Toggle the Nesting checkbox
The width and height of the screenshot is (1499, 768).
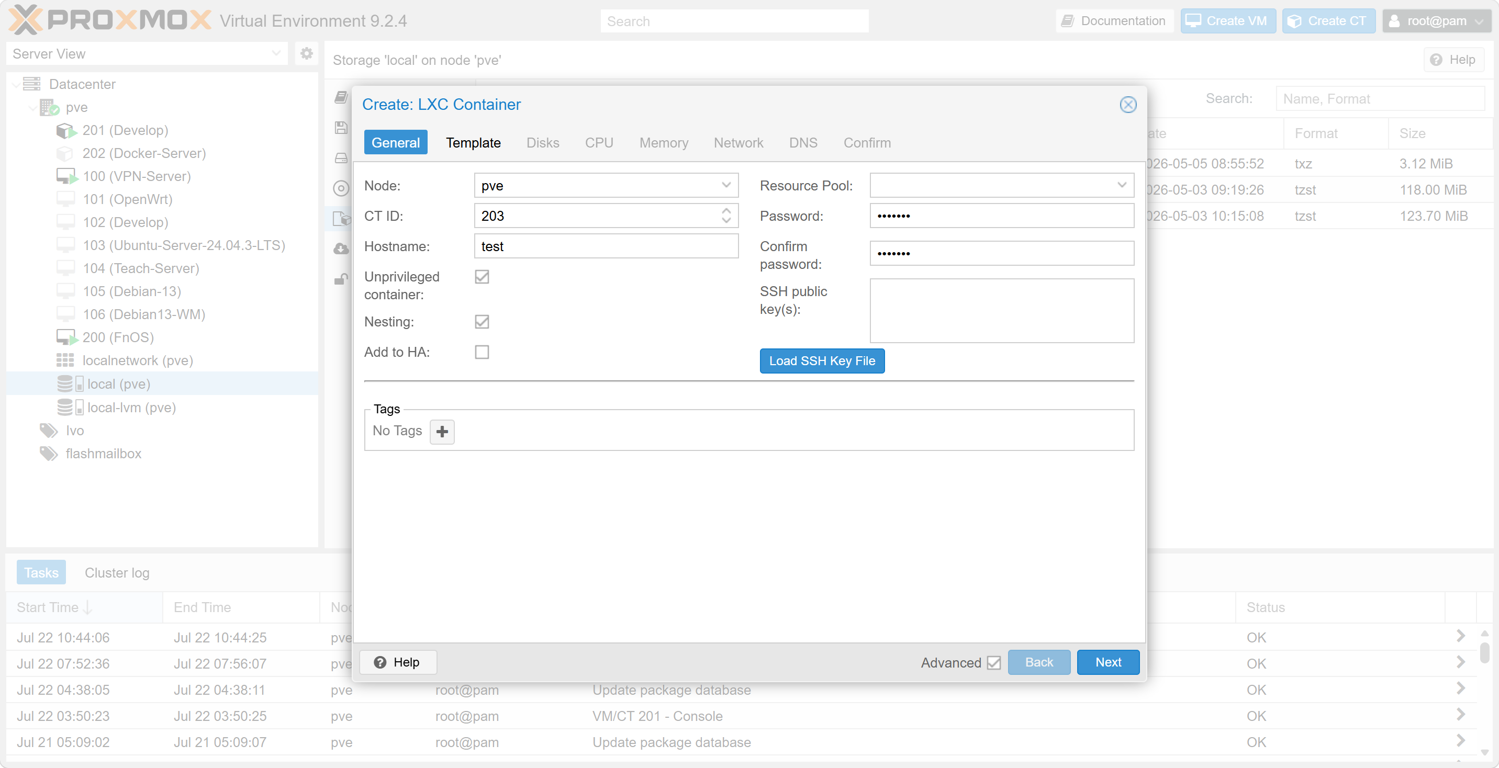pyautogui.click(x=482, y=322)
